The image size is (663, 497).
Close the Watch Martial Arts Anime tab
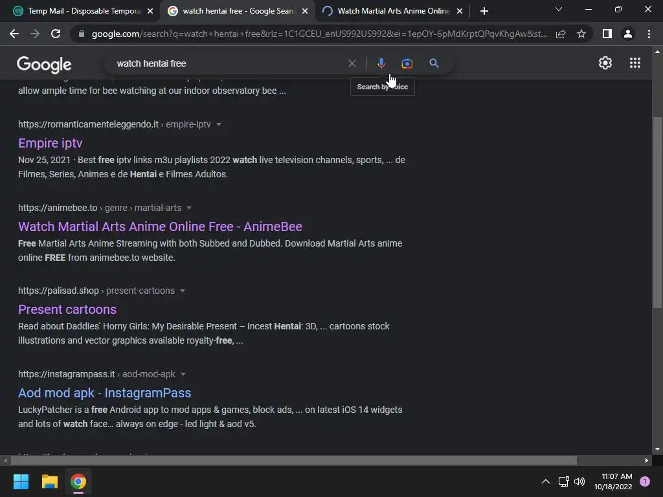pyautogui.click(x=460, y=11)
